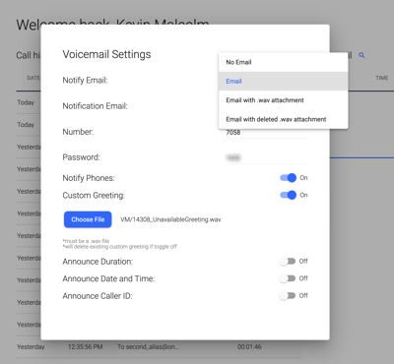Click the search magnifier icon in background page
This screenshot has height=364, width=394.
point(361,55)
